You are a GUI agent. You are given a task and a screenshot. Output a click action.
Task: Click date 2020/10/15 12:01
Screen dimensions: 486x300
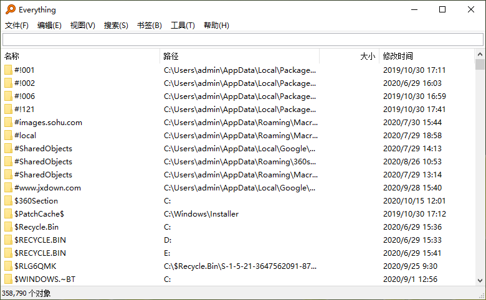click(x=414, y=201)
